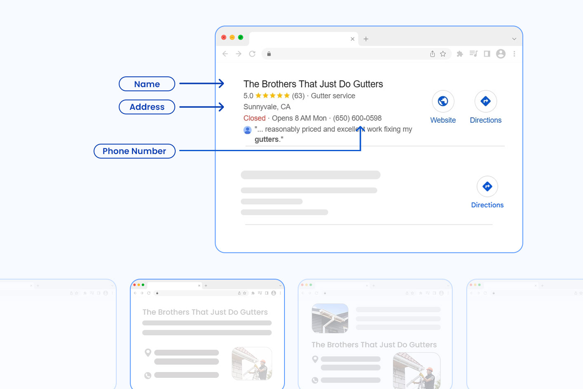Select the 'Gutter service' category text
583x389 pixels.
(333, 96)
